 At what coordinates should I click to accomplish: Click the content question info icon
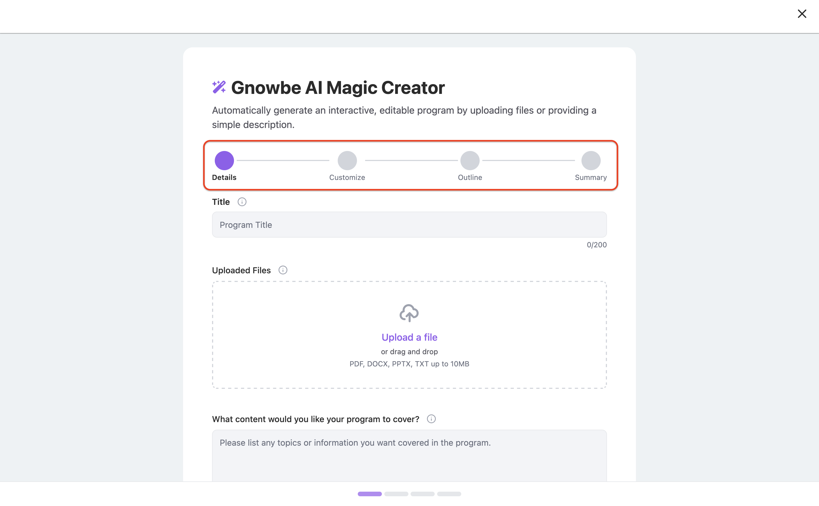click(x=431, y=419)
